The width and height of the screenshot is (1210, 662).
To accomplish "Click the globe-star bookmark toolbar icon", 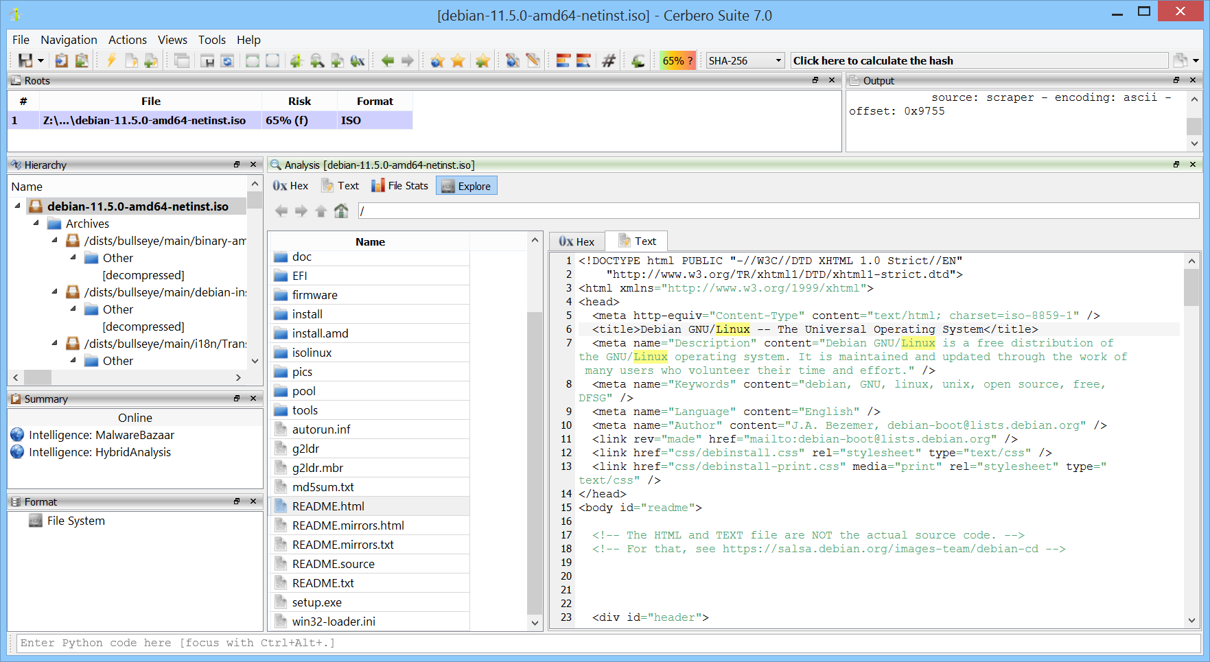I will click(438, 60).
